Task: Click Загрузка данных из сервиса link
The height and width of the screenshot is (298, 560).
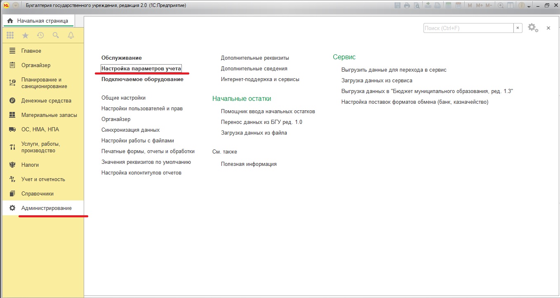Action: coord(376,80)
